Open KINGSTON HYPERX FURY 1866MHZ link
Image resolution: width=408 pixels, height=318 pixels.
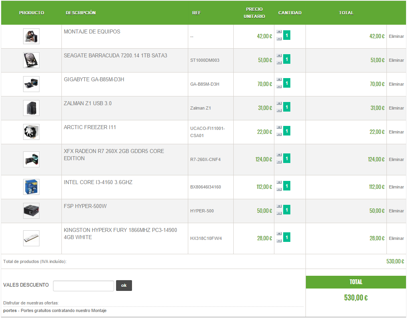pyautogui.click(x=120, y=234)
